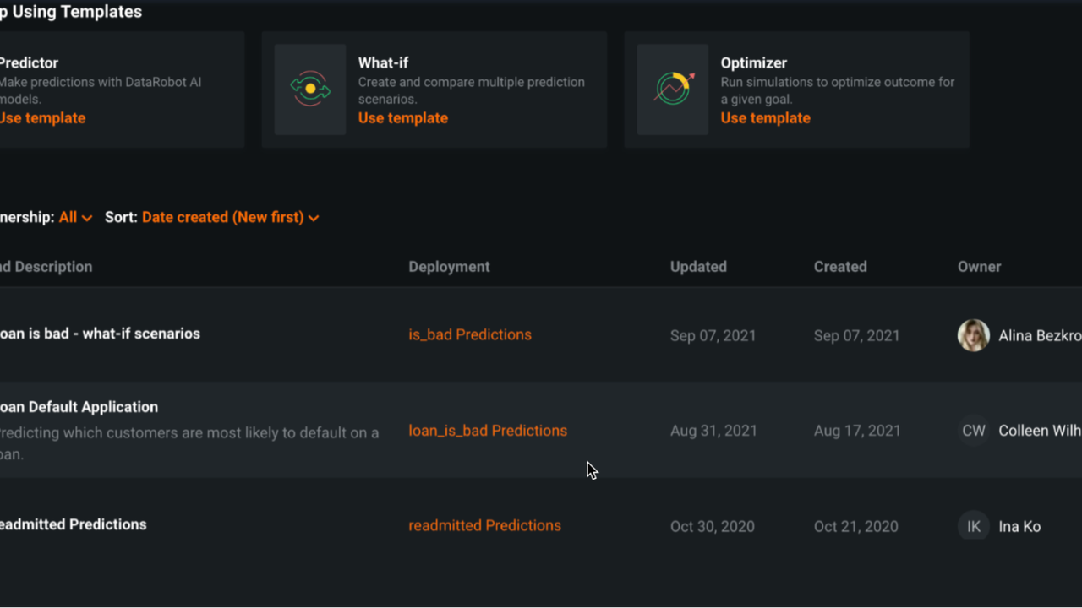Open the Ownership All dropdown
The height and width of the screenshot is (608, 1082).
pos(75,218)
